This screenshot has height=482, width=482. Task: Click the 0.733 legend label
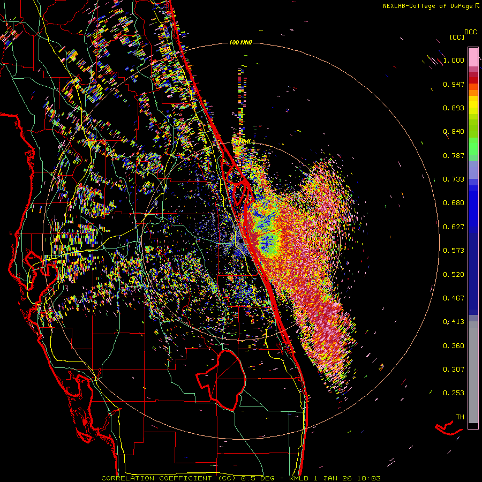click(454, 179)
